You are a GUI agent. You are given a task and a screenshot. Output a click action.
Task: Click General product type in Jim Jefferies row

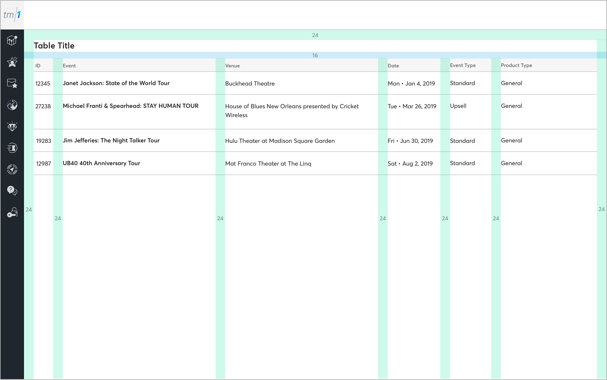pos(511,140)
